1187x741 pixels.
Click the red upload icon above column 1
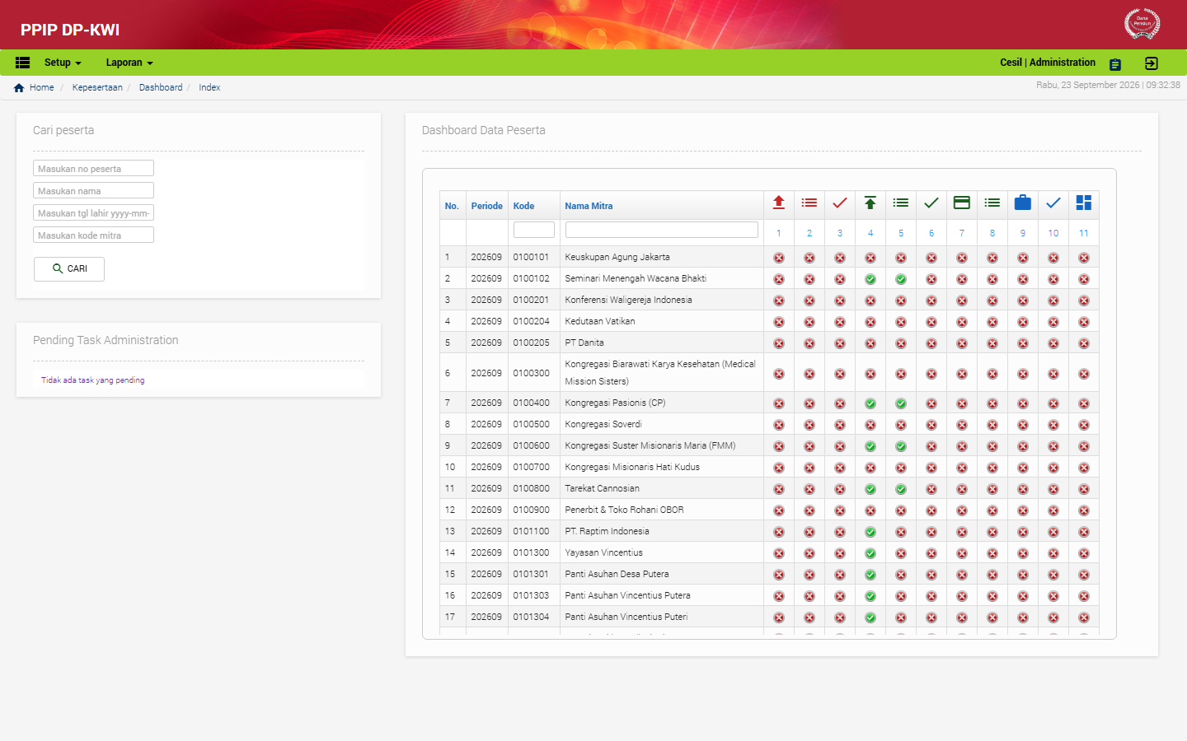(779, 203)
